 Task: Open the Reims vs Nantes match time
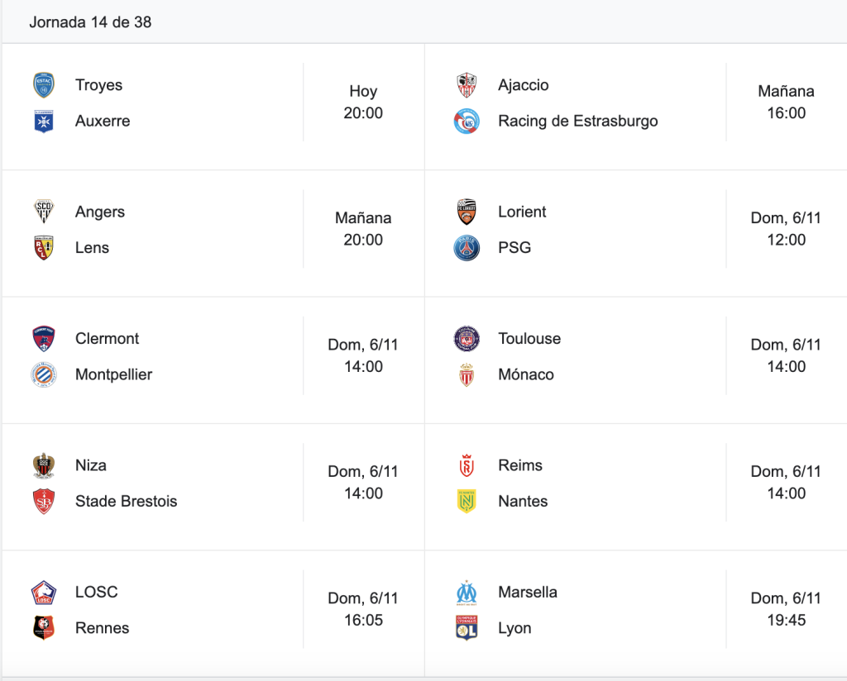click(x=786, y=483)
